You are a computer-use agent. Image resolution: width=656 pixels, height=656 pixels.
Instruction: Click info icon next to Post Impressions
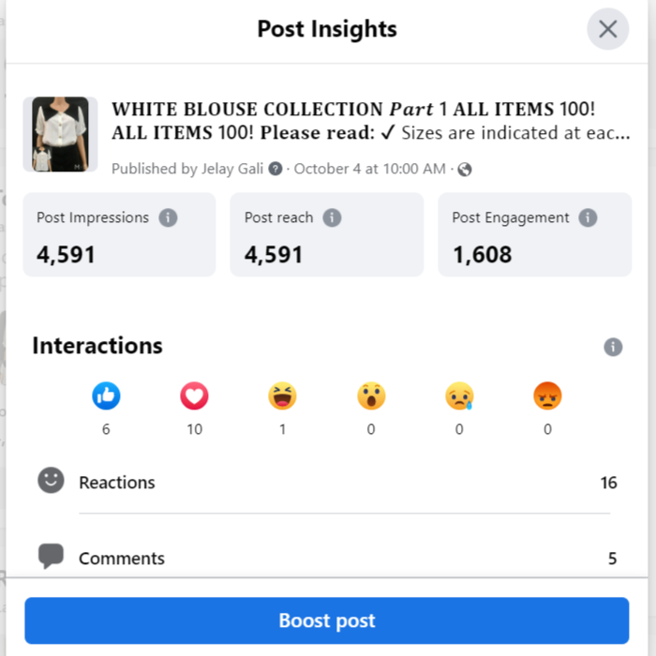point(168,217)
